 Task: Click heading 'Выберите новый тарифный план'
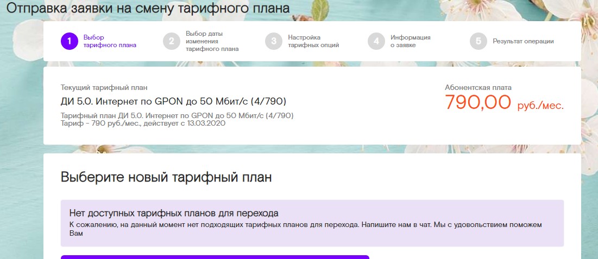click(x=166, y=177)
